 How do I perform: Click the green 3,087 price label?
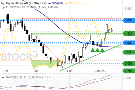[x=129, y=64]
